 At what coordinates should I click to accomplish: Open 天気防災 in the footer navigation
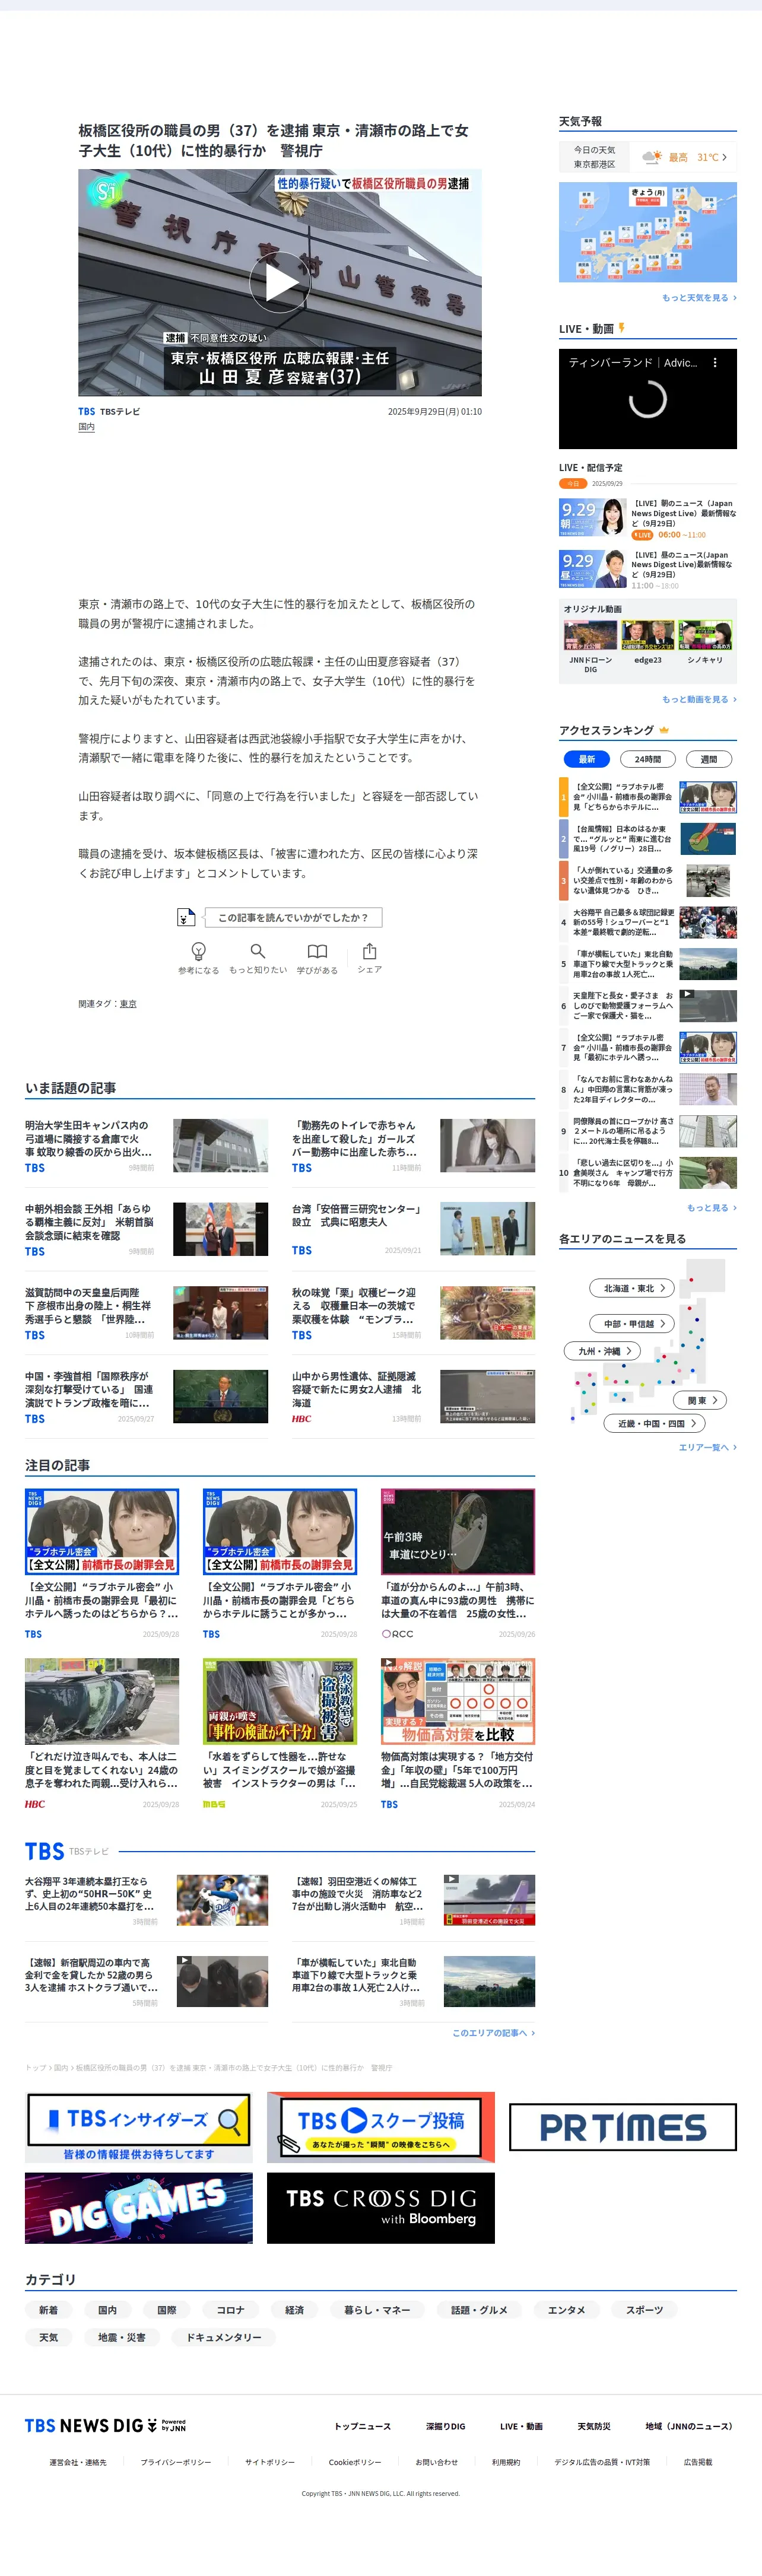coord(593,2426)
